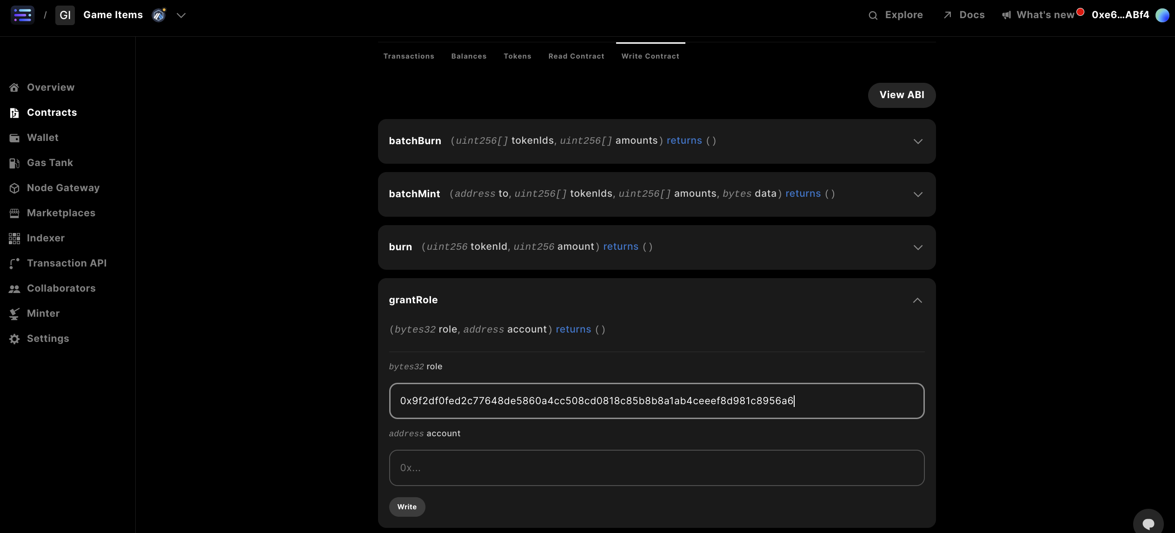Click the Indexer grid icon

pyautogui.click(x=14, y=238)
